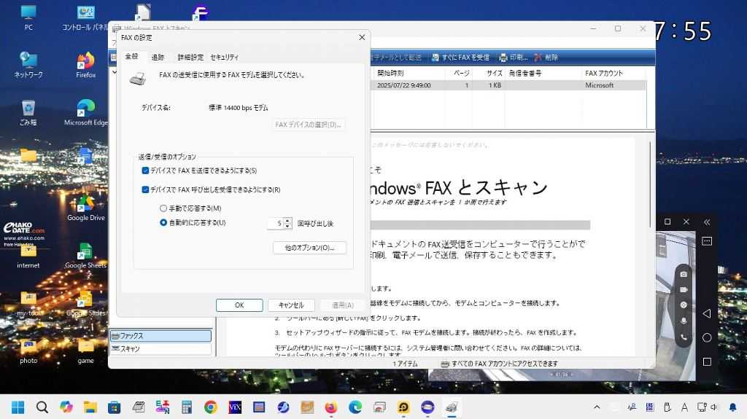Viewport: 747px width, 419px height.
Task: Tap the microphone icon on the camera overlay
Action: click(x=684, y=321)
